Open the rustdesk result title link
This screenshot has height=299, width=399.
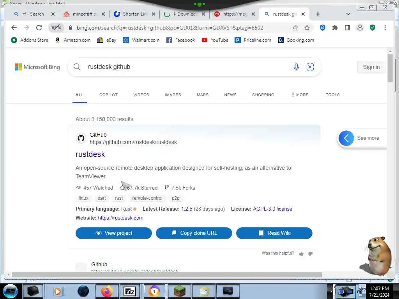[x=90, y=154]
